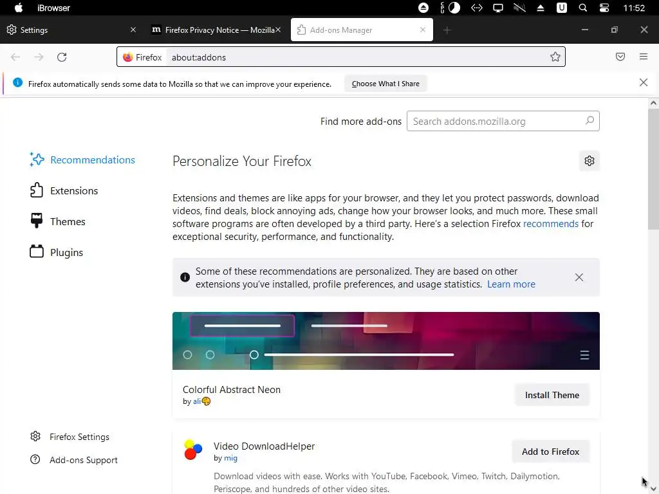
Task: Click the info icon in notification bar
Action: click(17, 82)
